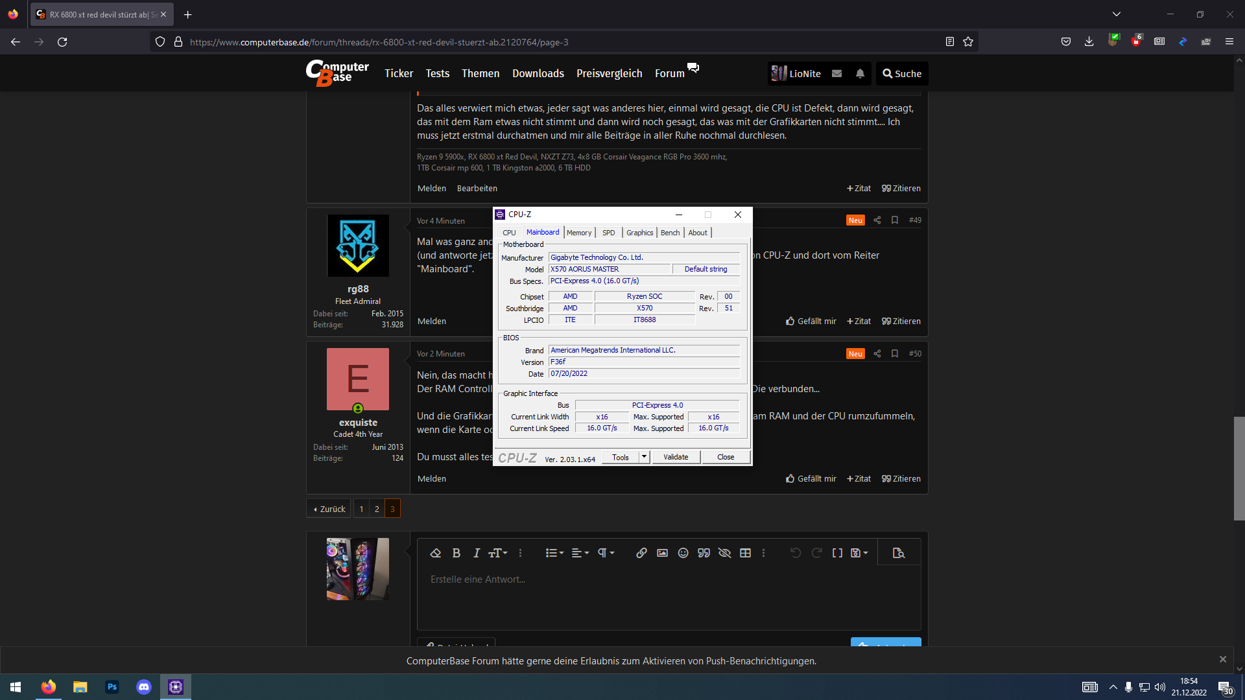Bookmark post #49
Image resolution: width=1245 pixels, height=700 pixels.
[895, 220]
